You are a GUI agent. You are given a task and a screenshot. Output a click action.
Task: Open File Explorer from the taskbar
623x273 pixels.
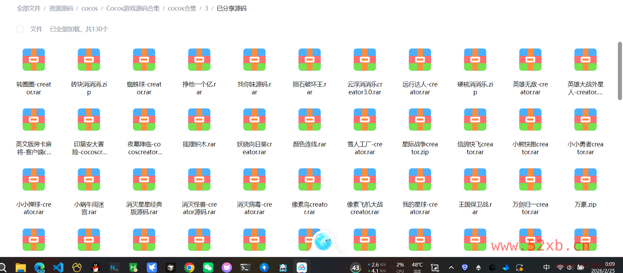click(21, 268)
